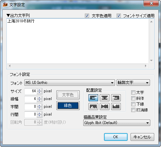
Task: Enable the 打消線 strikethrough checkbox
Action: point(133,110)
